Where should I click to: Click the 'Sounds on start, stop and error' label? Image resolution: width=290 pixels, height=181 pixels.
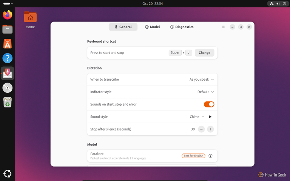[x=113, y=104]
